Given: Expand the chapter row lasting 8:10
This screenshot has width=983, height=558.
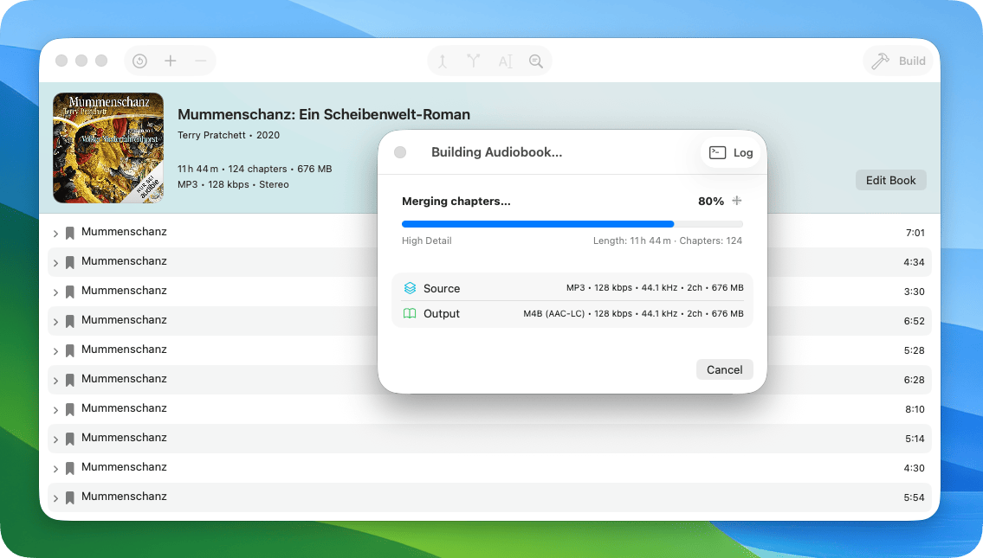Looking at the screenshot, I should pyautogui.click(x=55, y=409).
